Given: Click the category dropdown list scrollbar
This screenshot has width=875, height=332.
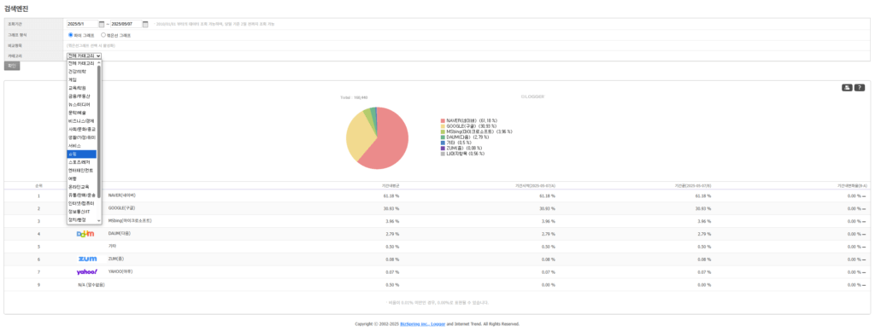Looking at the screenshot, I should tap(99, 131).
